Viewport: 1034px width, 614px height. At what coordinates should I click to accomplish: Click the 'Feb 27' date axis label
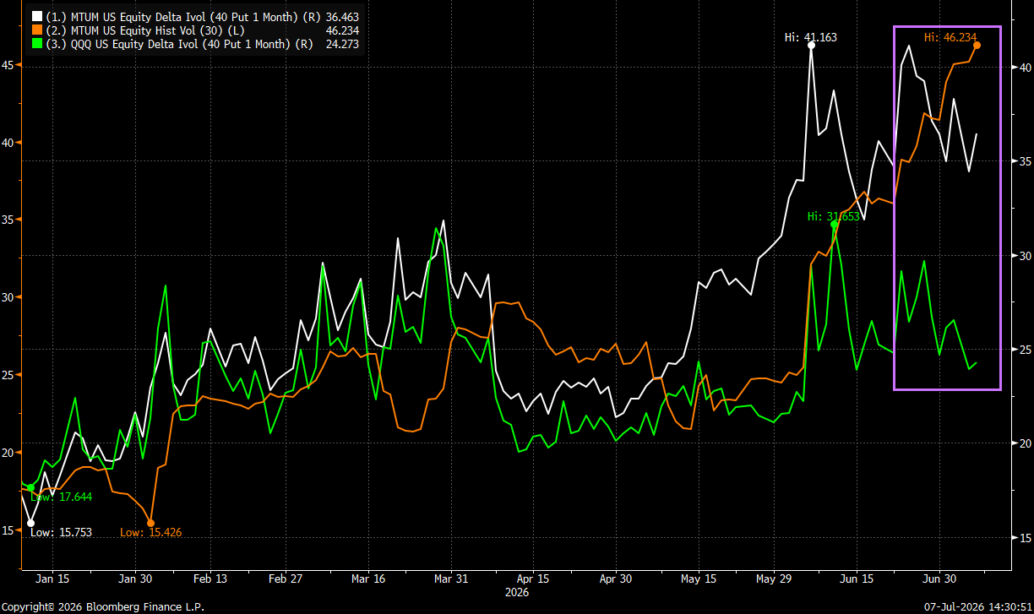[x=286, y=579]
